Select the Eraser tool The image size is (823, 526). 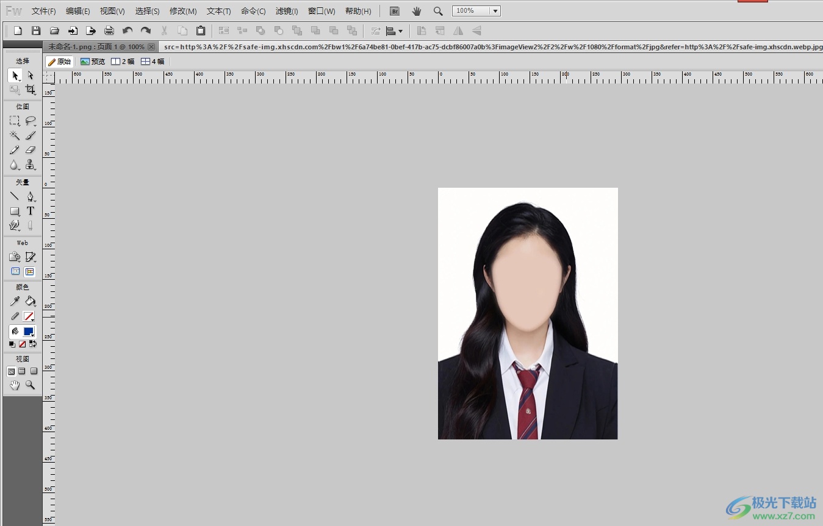click(x=30, y=150)
